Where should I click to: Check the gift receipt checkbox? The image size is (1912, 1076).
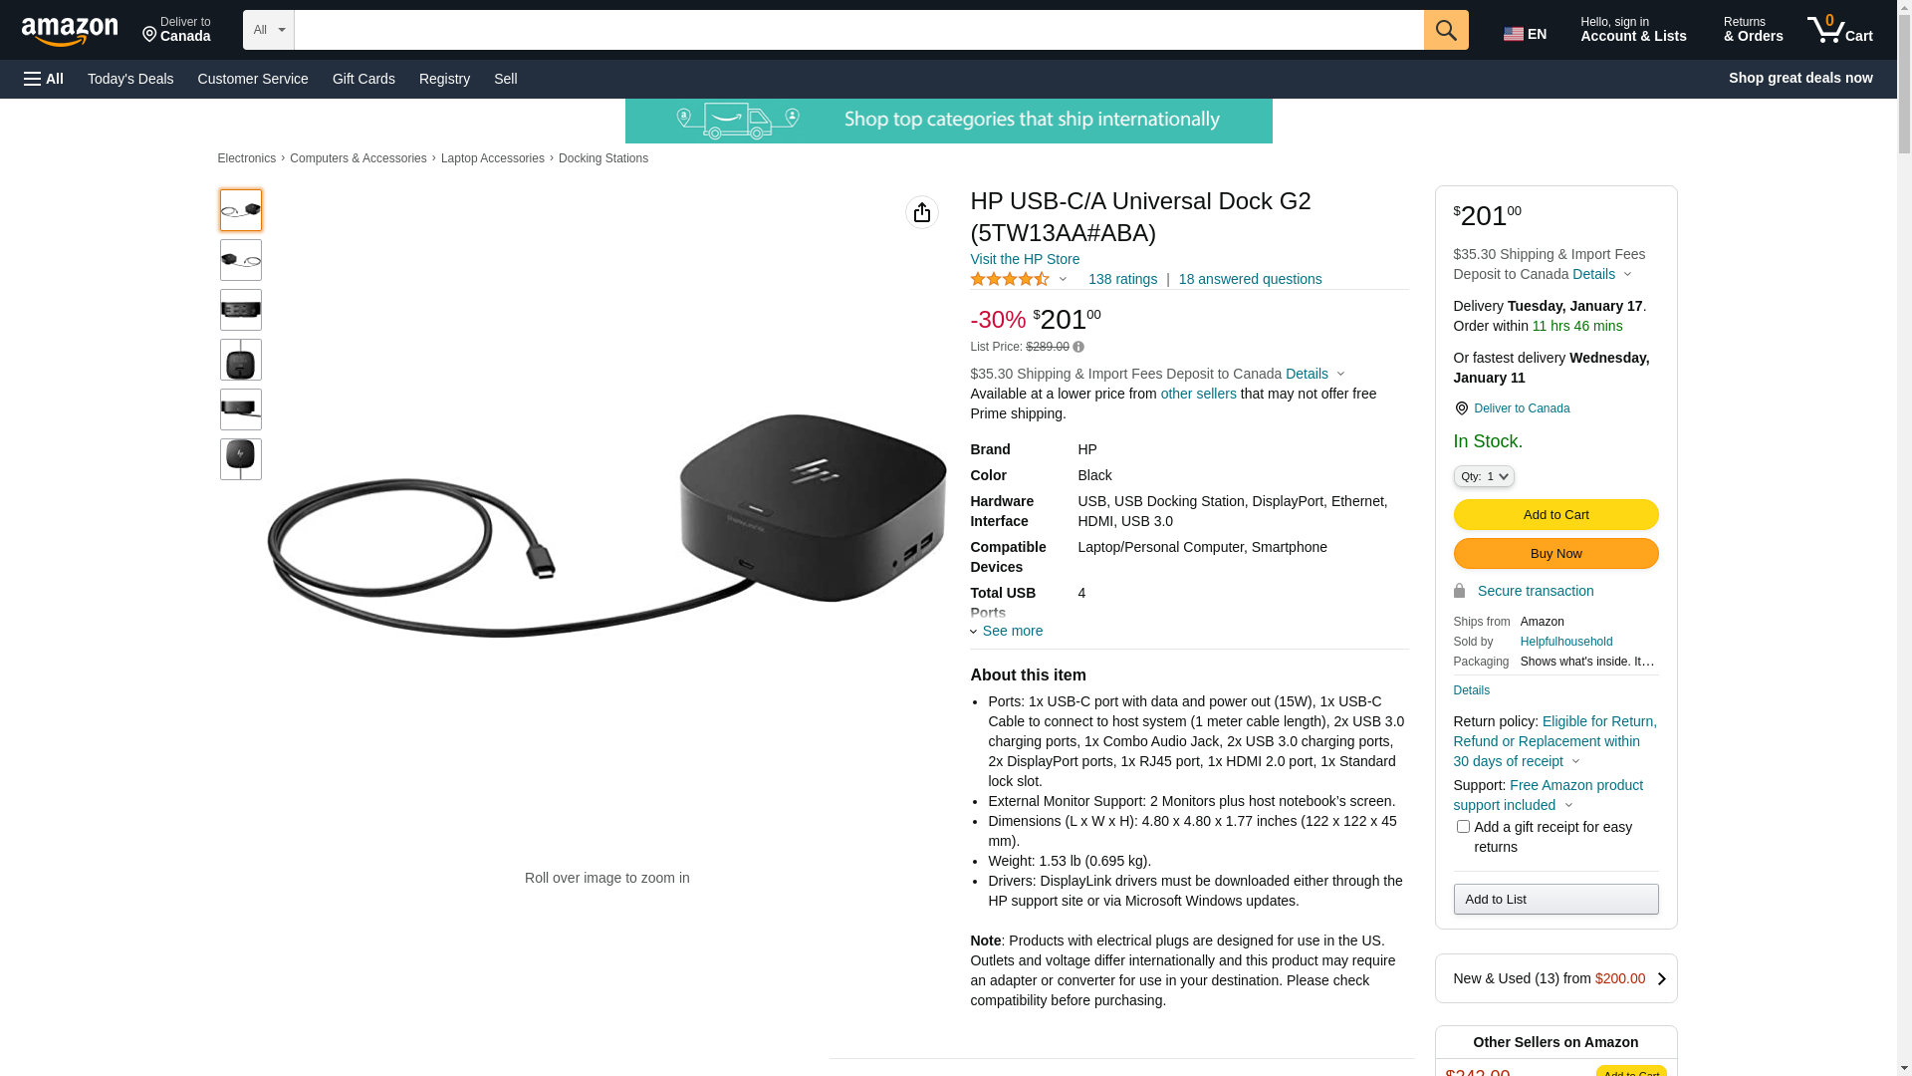click(1463, 827)
